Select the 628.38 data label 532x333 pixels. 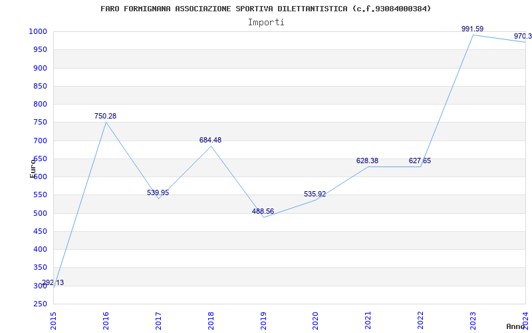coord(367,161)
